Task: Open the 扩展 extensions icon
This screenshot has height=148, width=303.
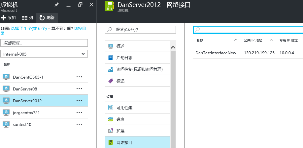Action: click(111, 131)
